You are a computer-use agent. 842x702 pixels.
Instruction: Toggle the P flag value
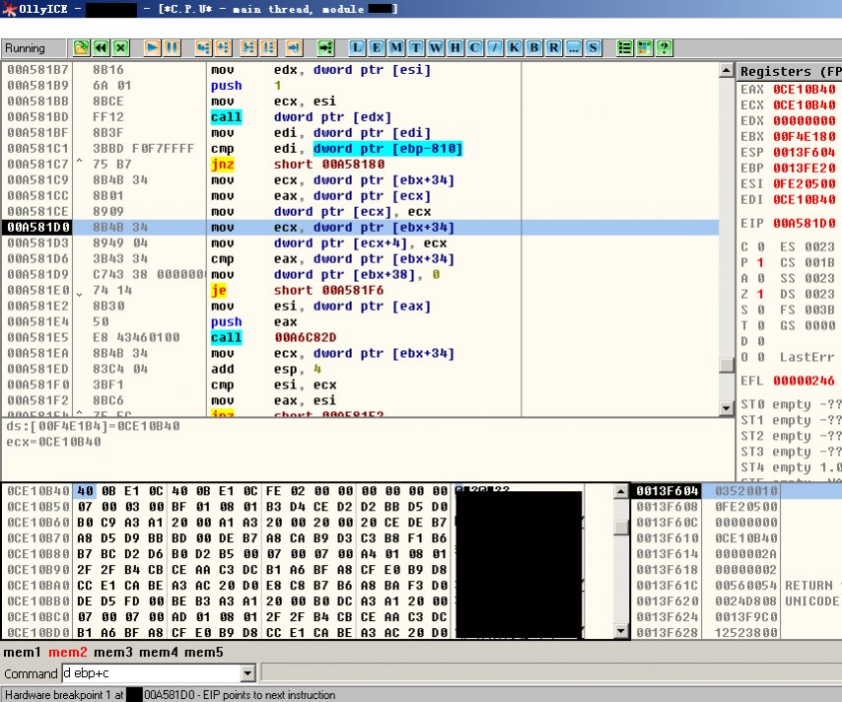[x=760, y=262]
